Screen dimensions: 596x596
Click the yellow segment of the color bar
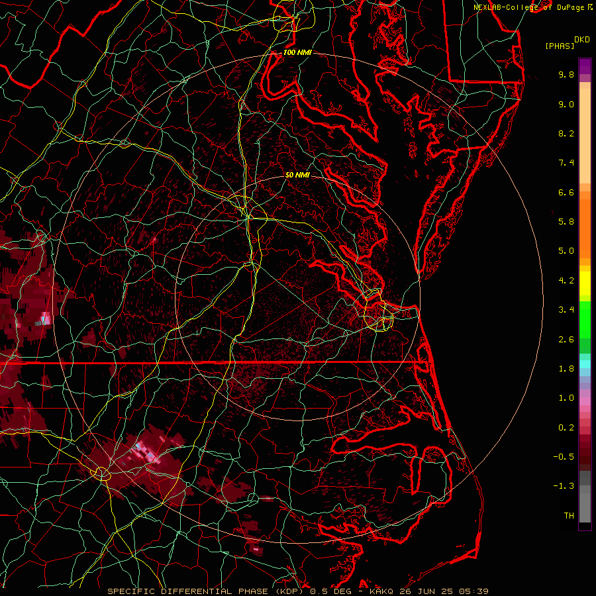coord(585,283)
